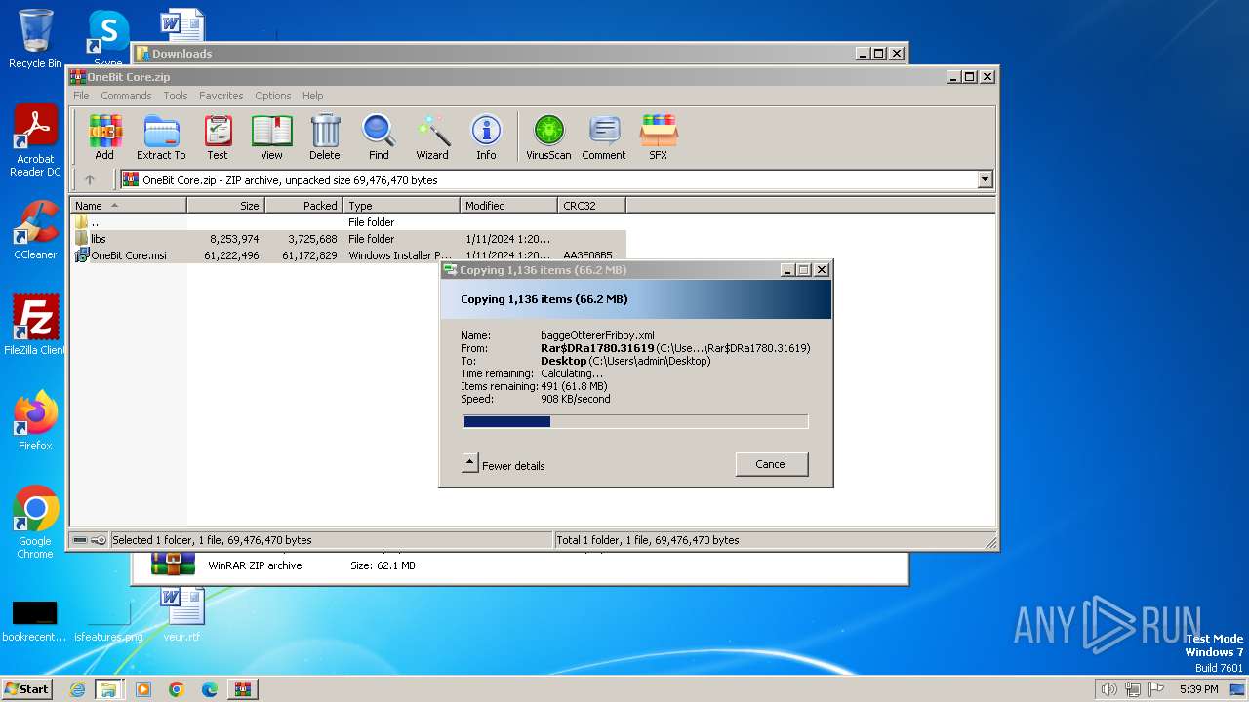Click the Edge taskbar icon
Viewport: 1249px width, 702px height.
(x=209, y=689)
